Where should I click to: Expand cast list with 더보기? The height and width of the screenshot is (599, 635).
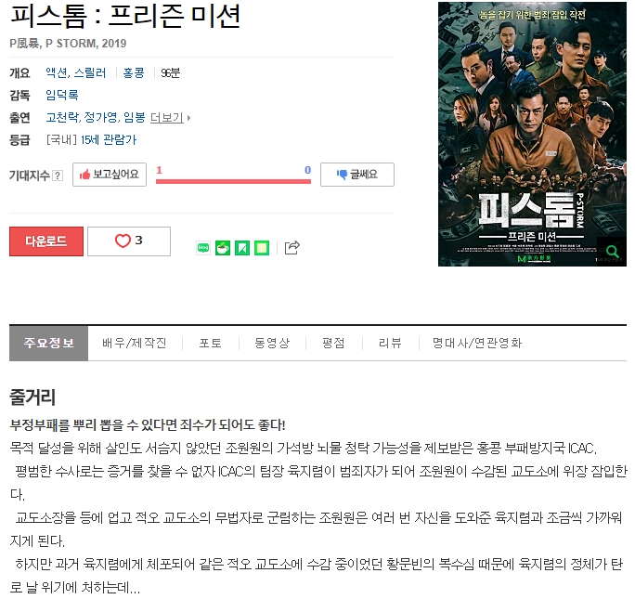[x=170, y=117]
